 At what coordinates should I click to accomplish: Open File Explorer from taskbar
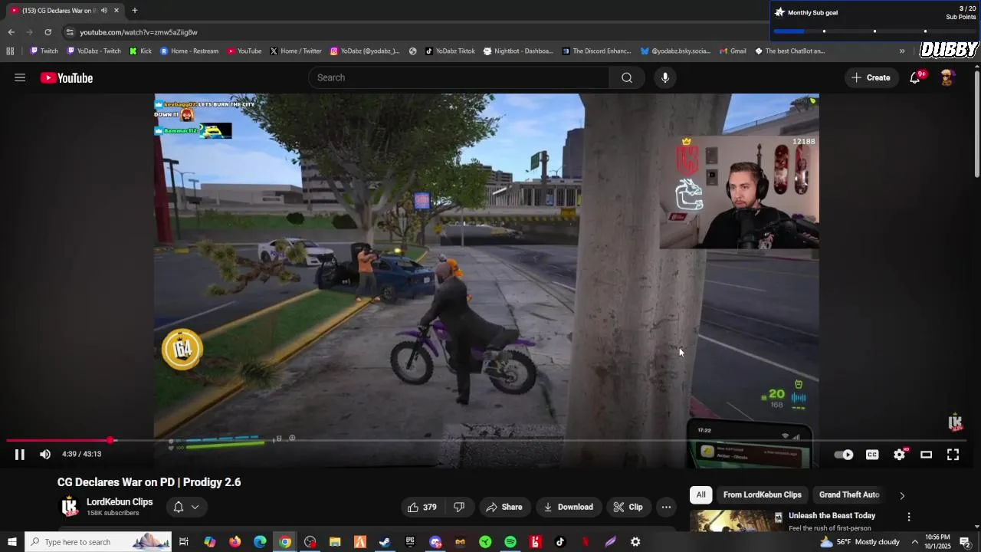click(x=335, y=542)
